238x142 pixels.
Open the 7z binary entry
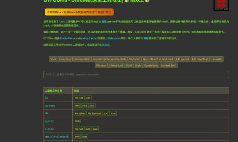[x=46, y=98]
